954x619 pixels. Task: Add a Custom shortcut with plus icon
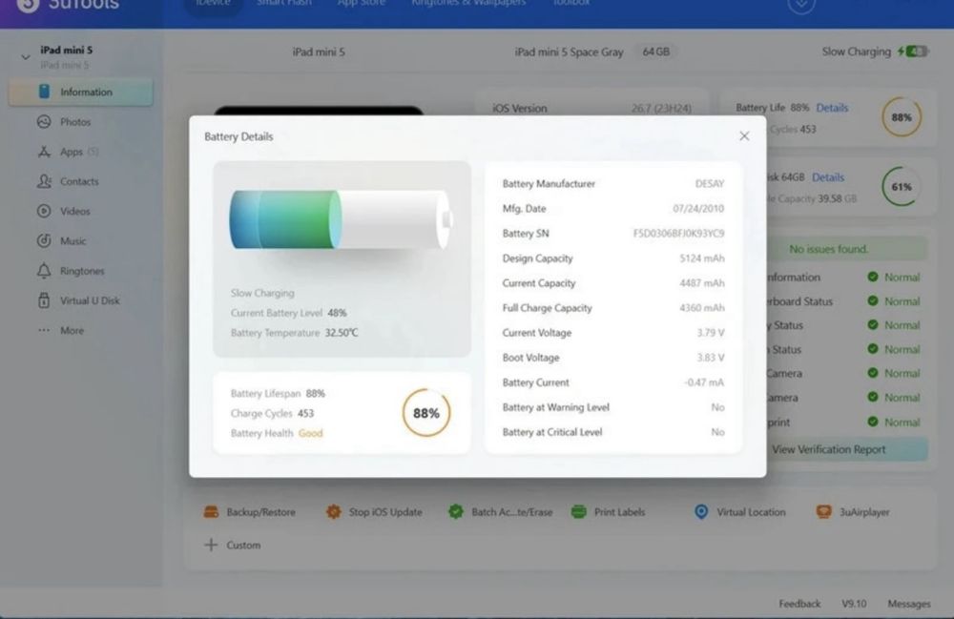pyautogui.click(x=211, y=545)
